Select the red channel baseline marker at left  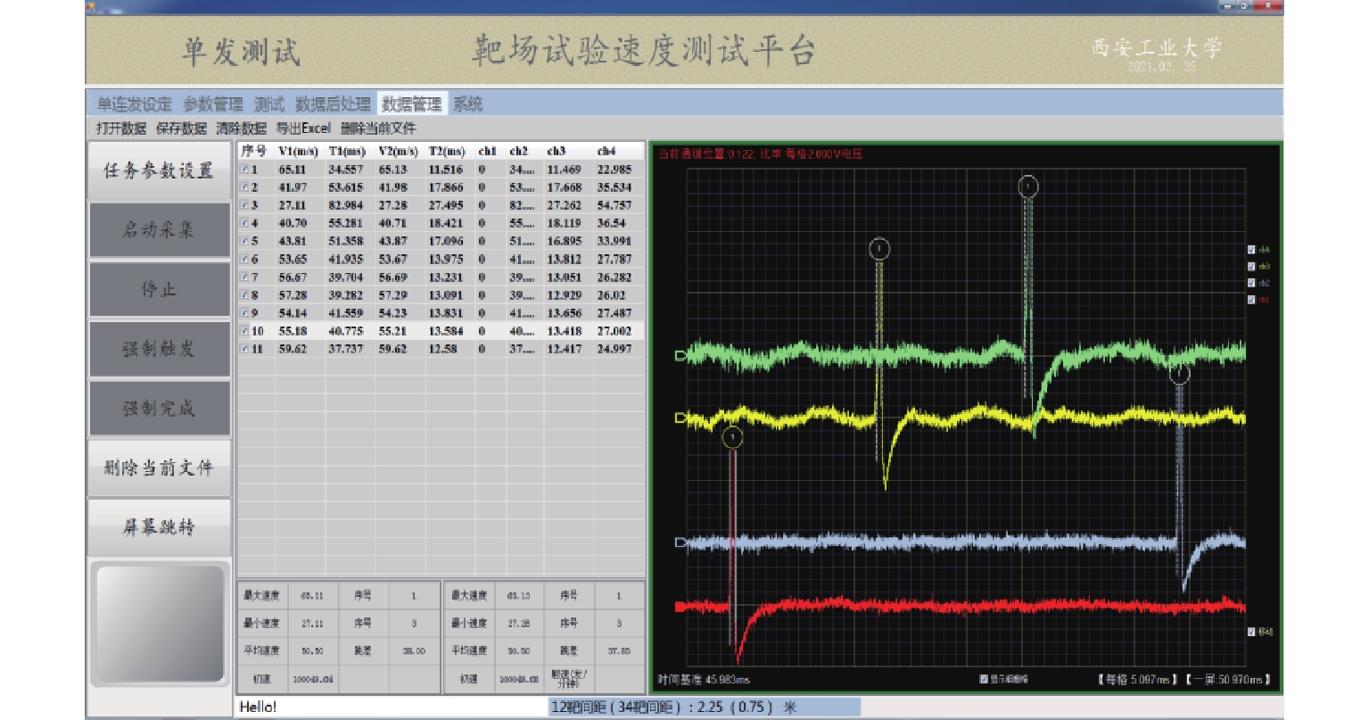[x=680, y=607]
